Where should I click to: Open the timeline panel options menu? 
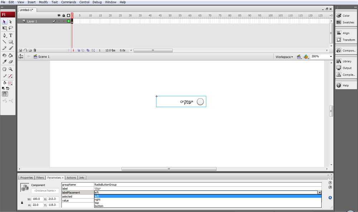[331, 15]
